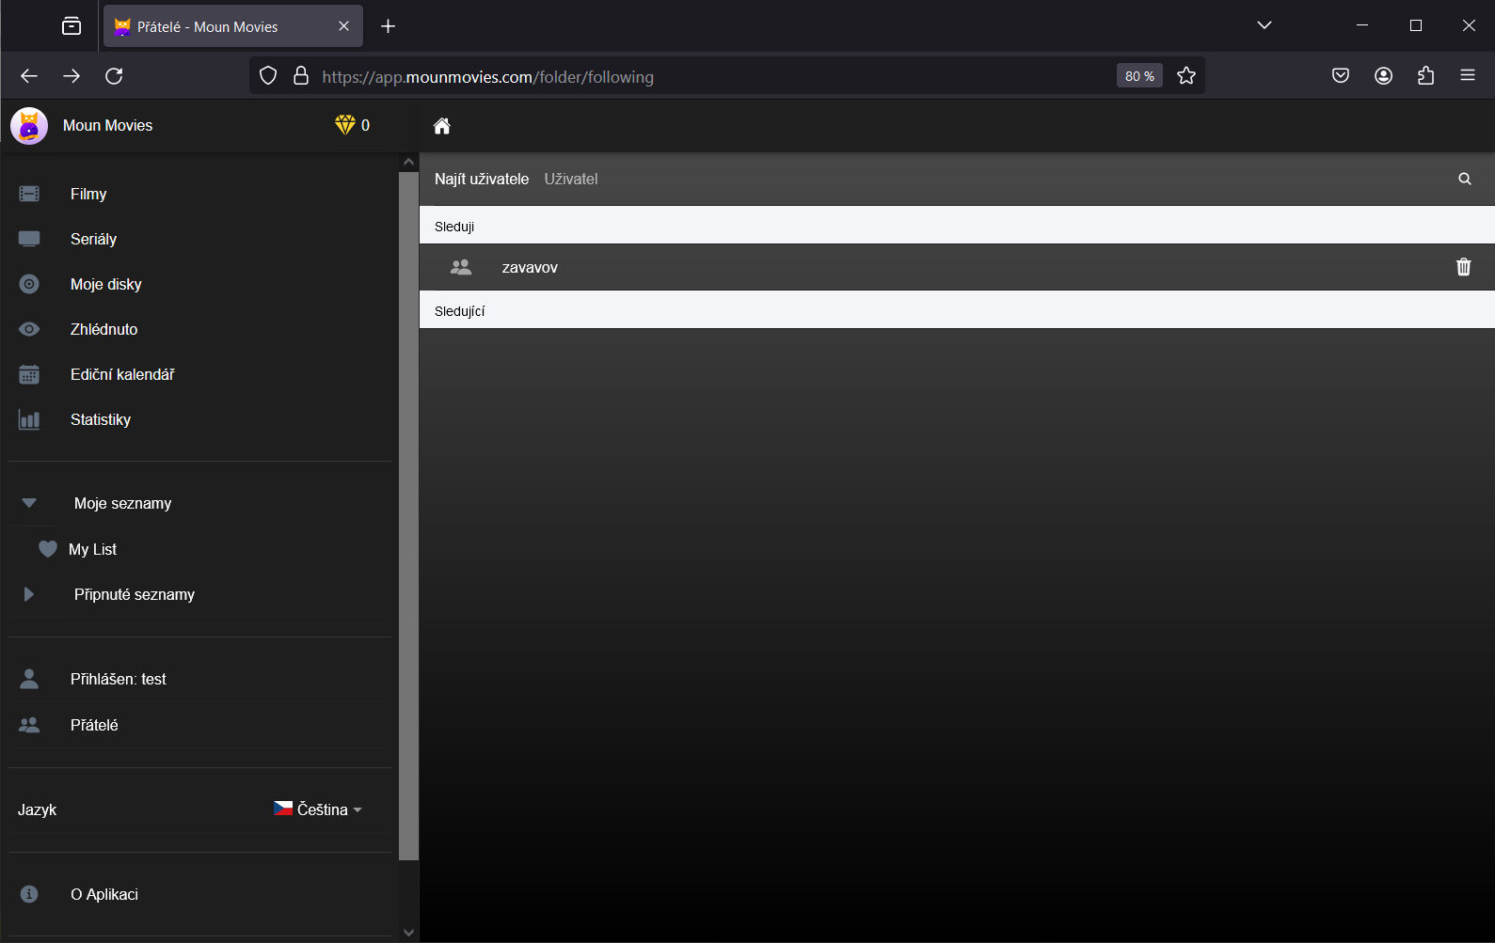Click the search magnifier icon

pyautogui.click(x=1464, y=179)
